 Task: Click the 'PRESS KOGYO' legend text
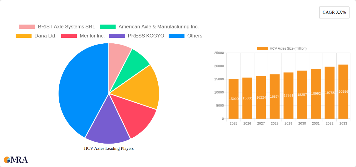pyautogui.click(x=146, y=36)
